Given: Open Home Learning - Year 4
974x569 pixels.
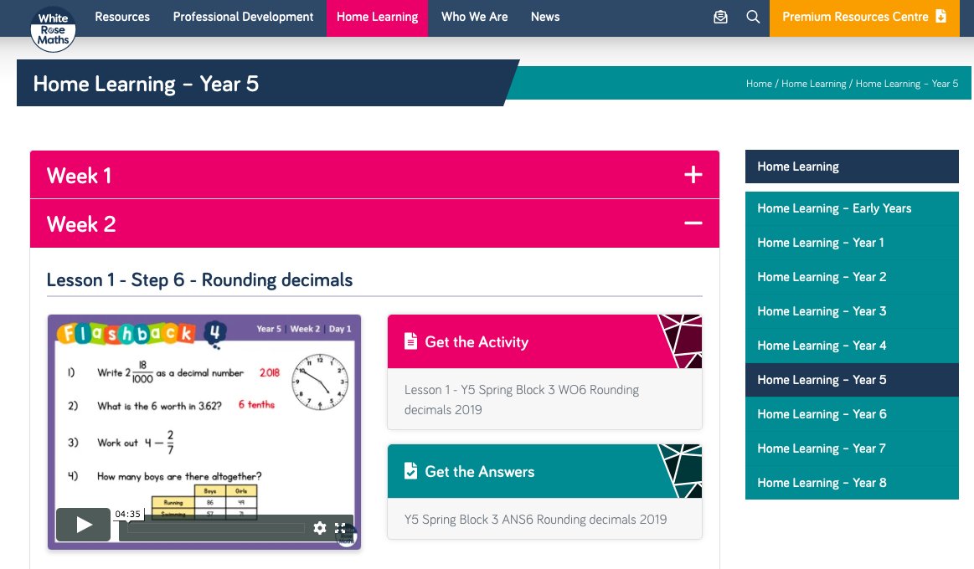Looking at the screenshot, I should tap(852, 346).
